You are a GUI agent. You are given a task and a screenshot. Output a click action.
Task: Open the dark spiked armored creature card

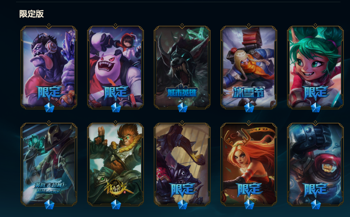coord(182,164)
